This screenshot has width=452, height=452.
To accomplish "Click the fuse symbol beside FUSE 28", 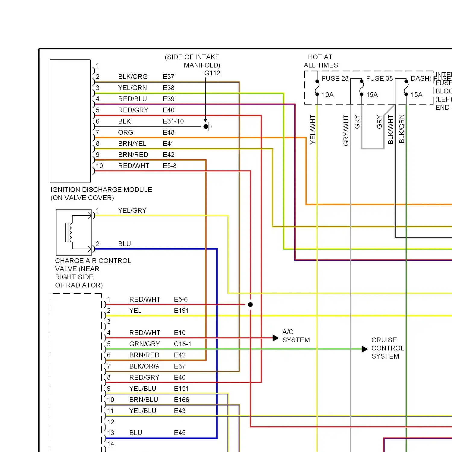I will click(317, 88).
